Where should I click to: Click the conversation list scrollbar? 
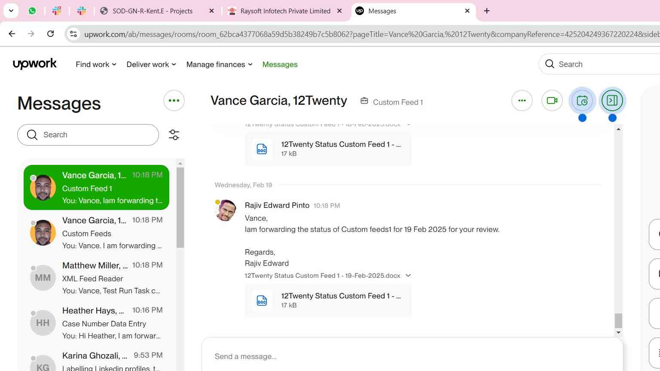(x=180, y=207)
